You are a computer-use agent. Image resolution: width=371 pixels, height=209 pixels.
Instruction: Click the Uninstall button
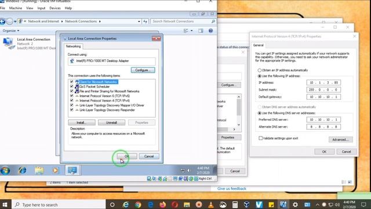[111, 122]
